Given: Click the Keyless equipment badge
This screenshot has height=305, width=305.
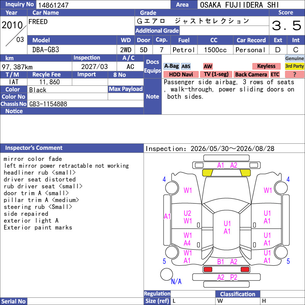Looking at the screenshot, I should click(x=266, y=66).
